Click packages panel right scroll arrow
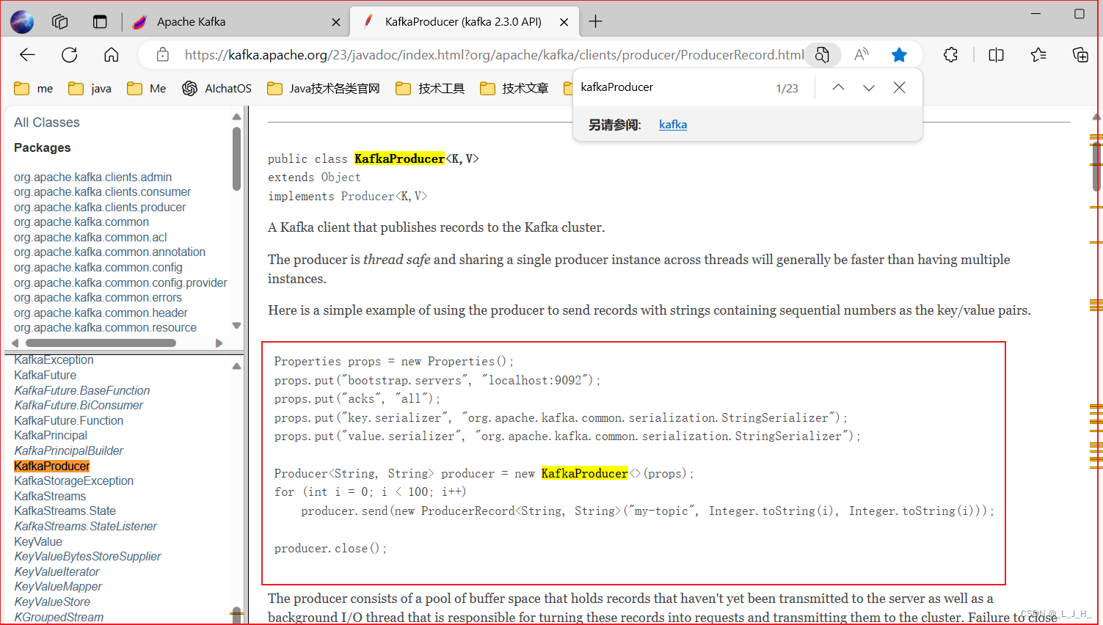This screenshot has width=1103, height=625. (219, 343)
